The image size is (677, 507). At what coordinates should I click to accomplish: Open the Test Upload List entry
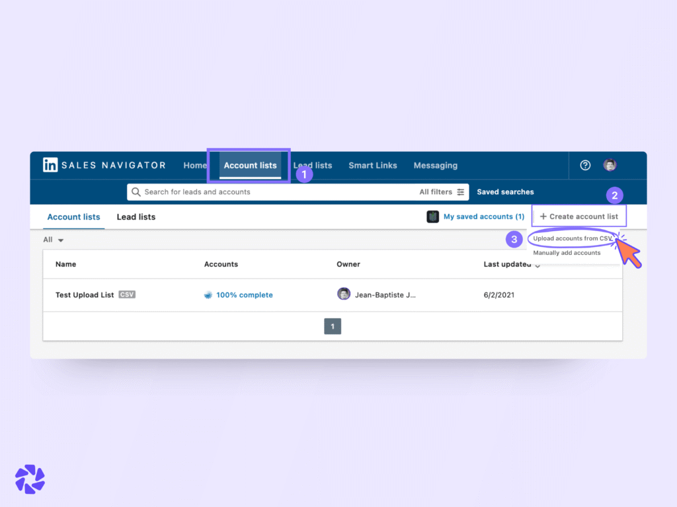click(84, 294)
